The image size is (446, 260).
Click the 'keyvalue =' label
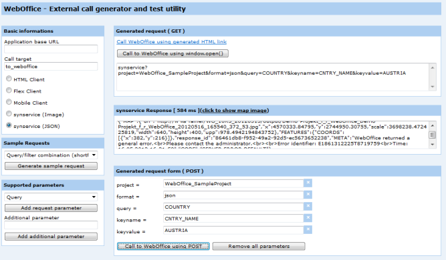[x=131, y=231]
